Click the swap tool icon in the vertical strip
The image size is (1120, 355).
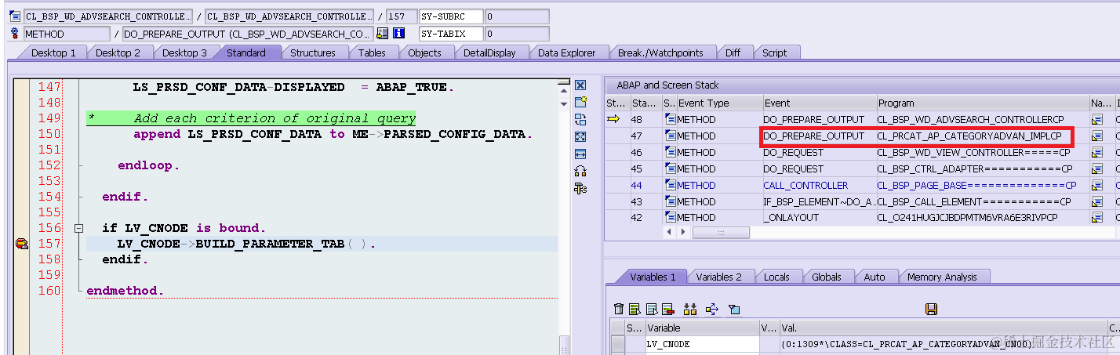pos(580,120)
